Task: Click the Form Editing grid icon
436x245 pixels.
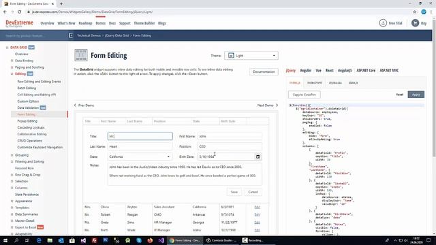Action: 81,55
